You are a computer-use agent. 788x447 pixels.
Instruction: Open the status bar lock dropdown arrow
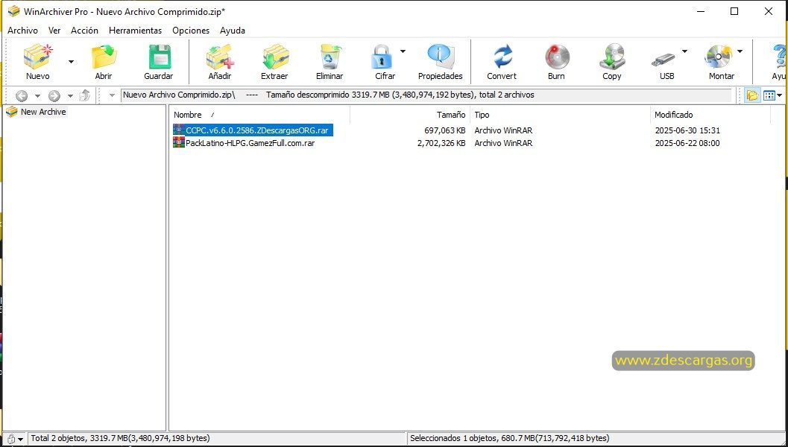click(x=20, y=440)
